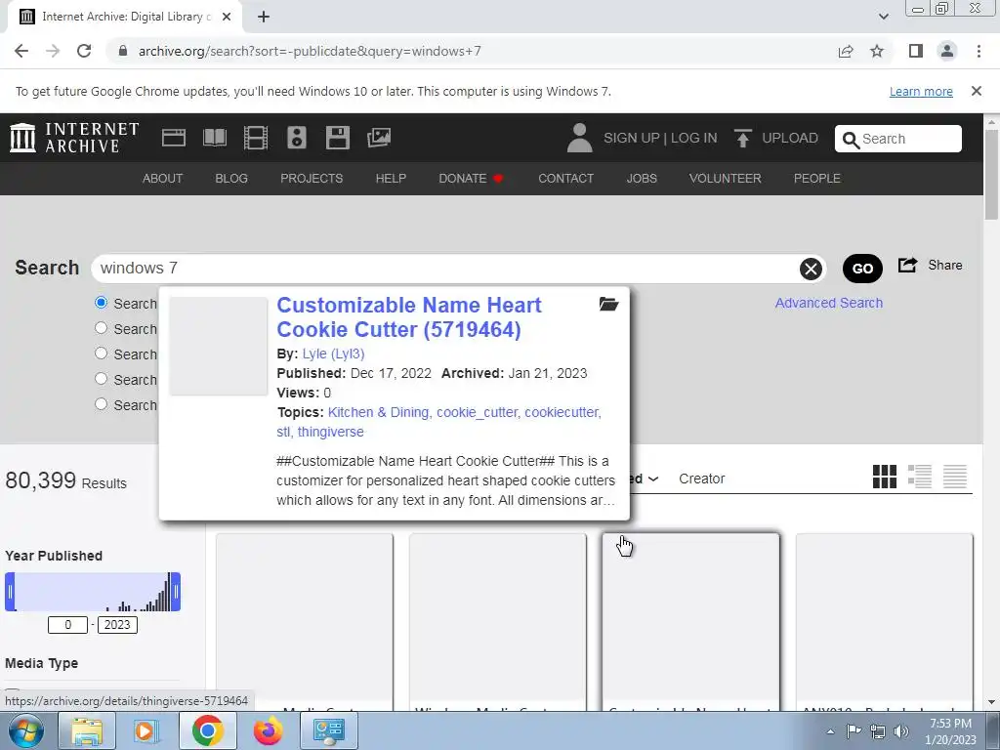Select the fifth Search radio option
This screenshot has width=1000, height=750.
click(x=101, y=403)
